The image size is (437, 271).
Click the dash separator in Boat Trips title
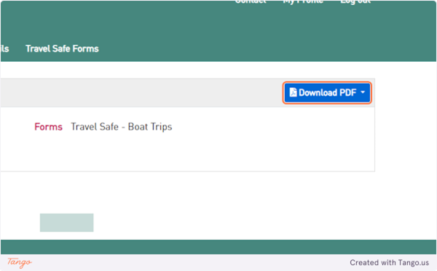tap(123, 127)
